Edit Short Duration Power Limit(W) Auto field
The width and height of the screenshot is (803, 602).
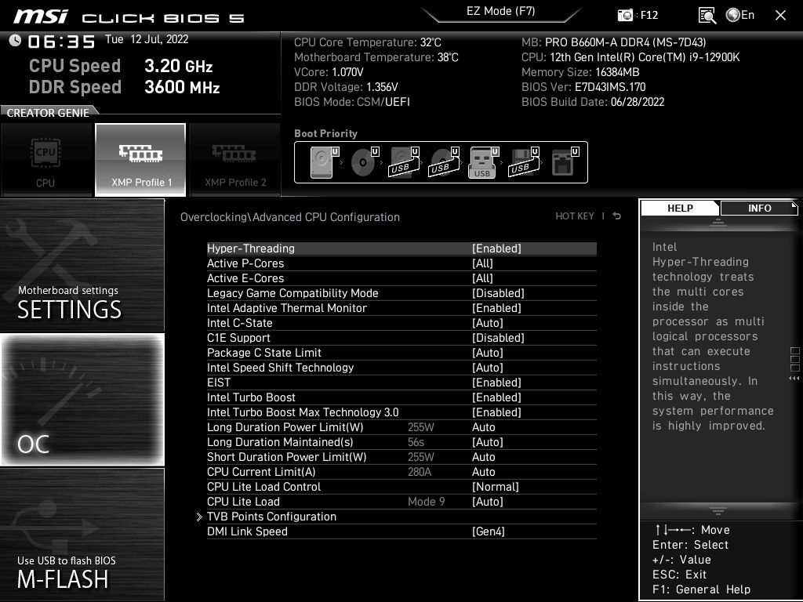[483, 456]
